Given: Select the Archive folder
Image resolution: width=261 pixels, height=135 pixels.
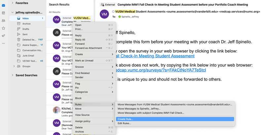Looking at the screenshot, I should point(27,24).
